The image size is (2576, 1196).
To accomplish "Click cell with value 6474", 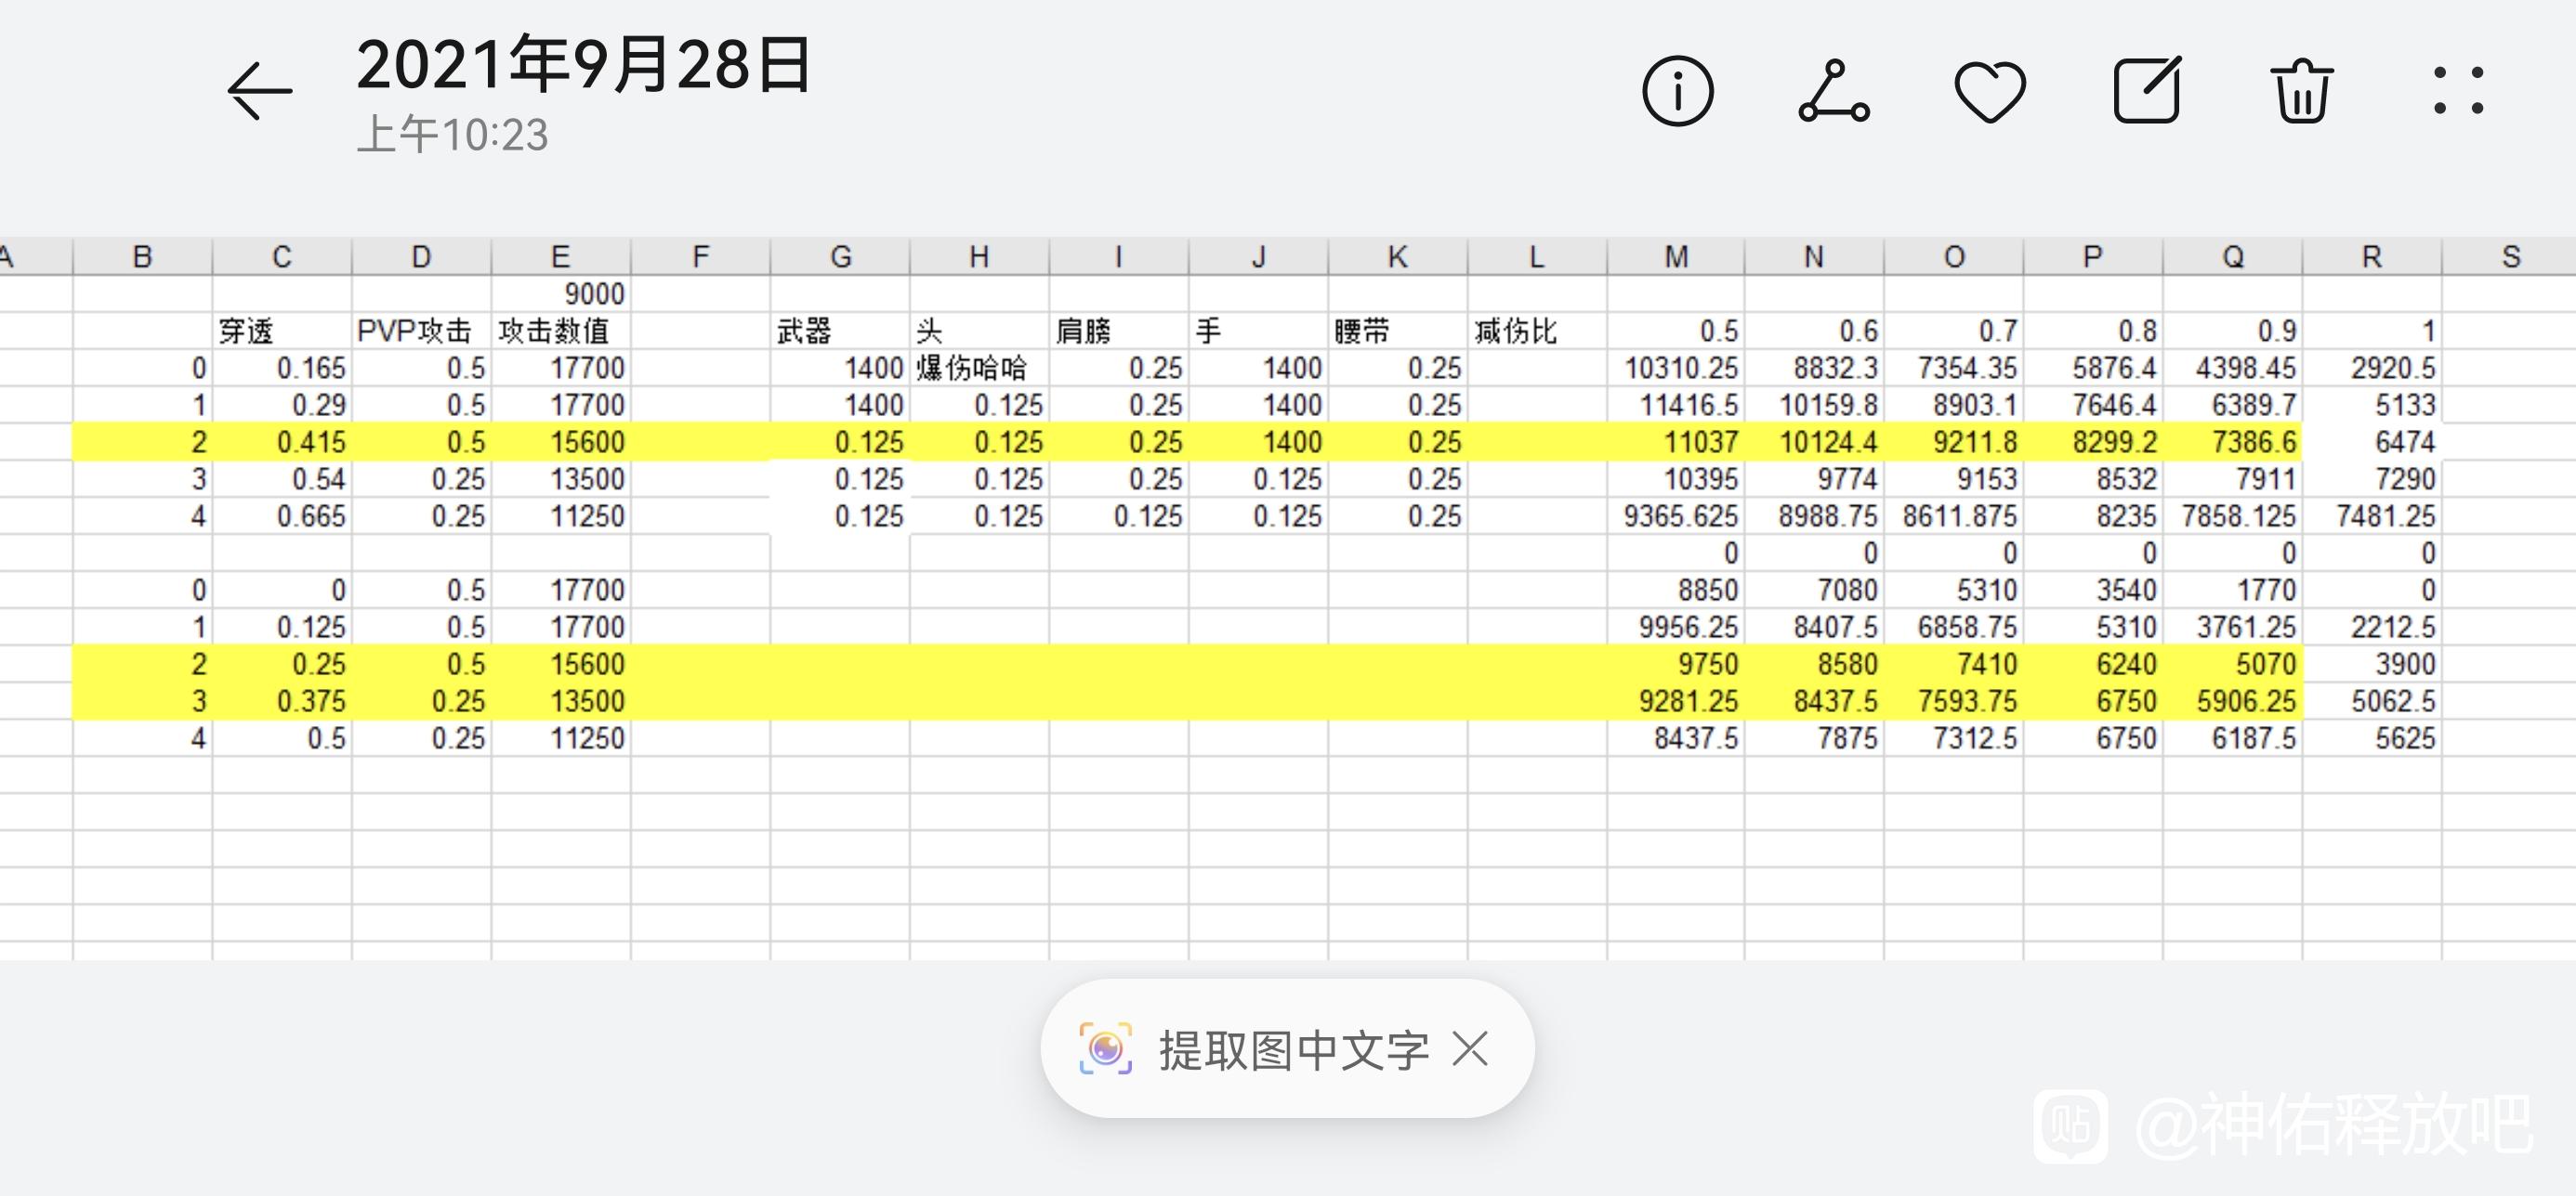I will point(2372,442).
